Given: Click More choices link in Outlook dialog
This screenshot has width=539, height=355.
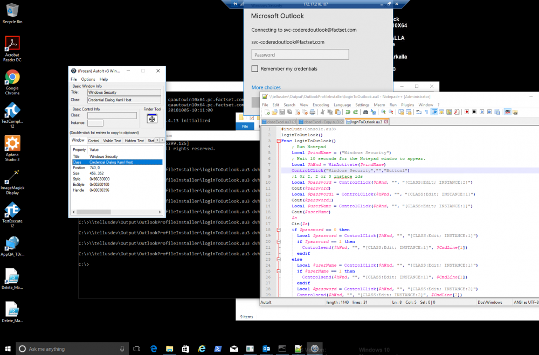Looking at the screenshot, I should (x=266, y=87).
